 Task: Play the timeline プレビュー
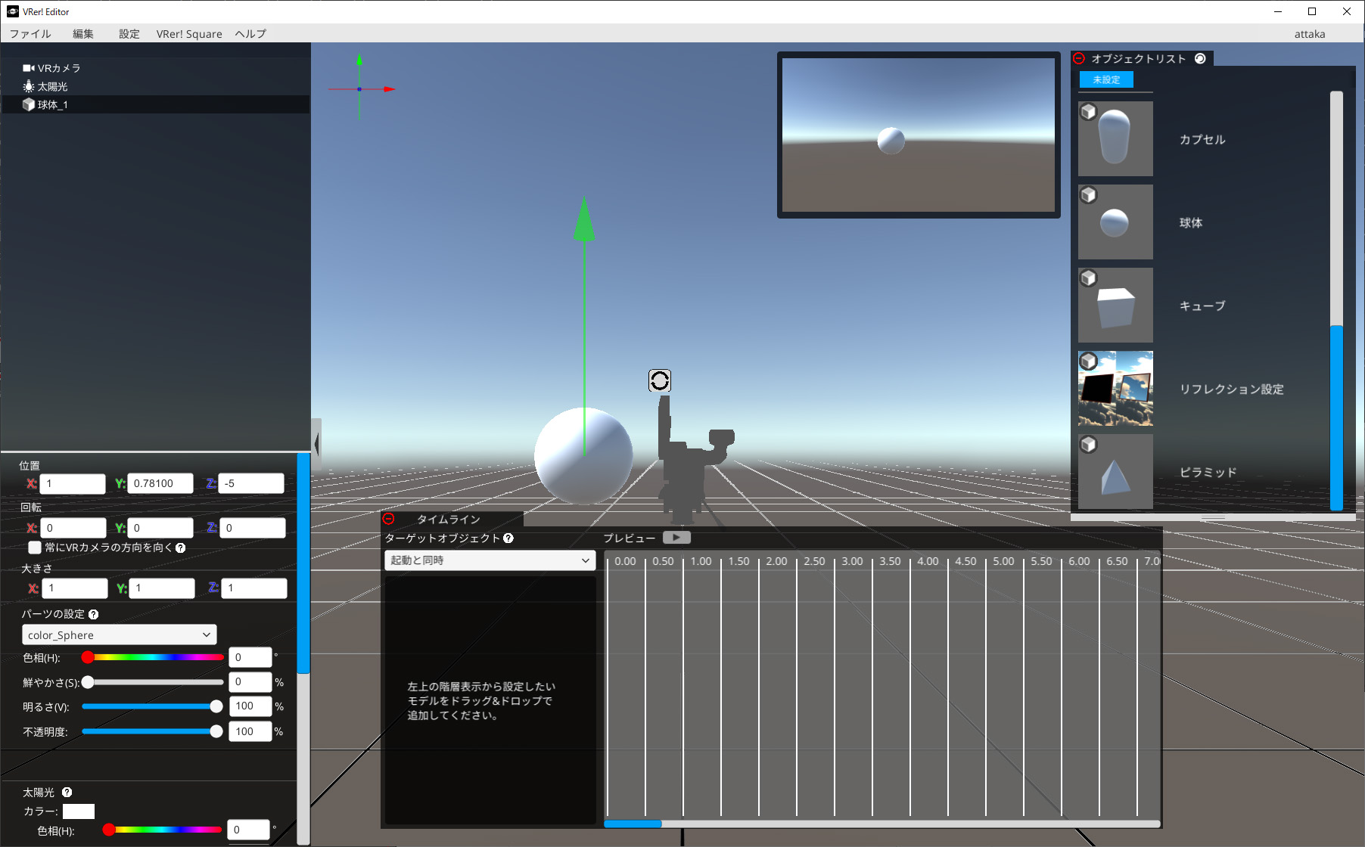[676, 538]
